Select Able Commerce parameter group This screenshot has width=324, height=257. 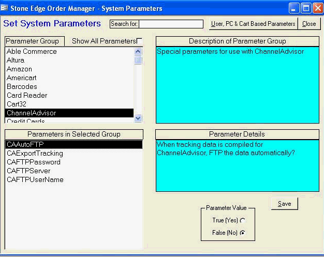69,51
